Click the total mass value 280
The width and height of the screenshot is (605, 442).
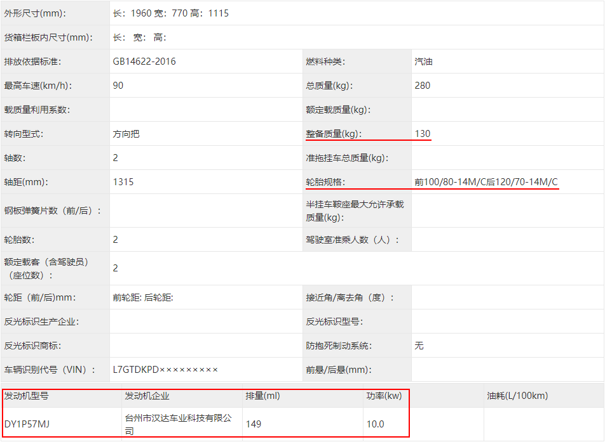(x=423, y=86)
